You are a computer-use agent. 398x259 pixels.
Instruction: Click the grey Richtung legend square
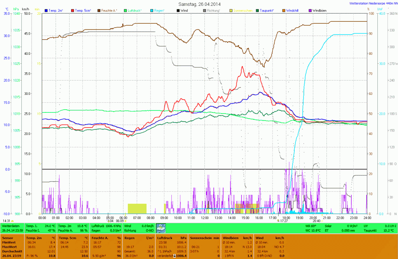tap(204, 10)
